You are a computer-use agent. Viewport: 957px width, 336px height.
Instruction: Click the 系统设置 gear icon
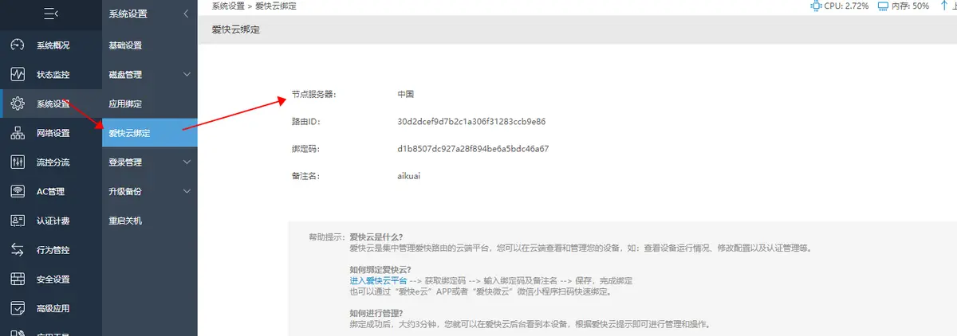pos(18,104)
